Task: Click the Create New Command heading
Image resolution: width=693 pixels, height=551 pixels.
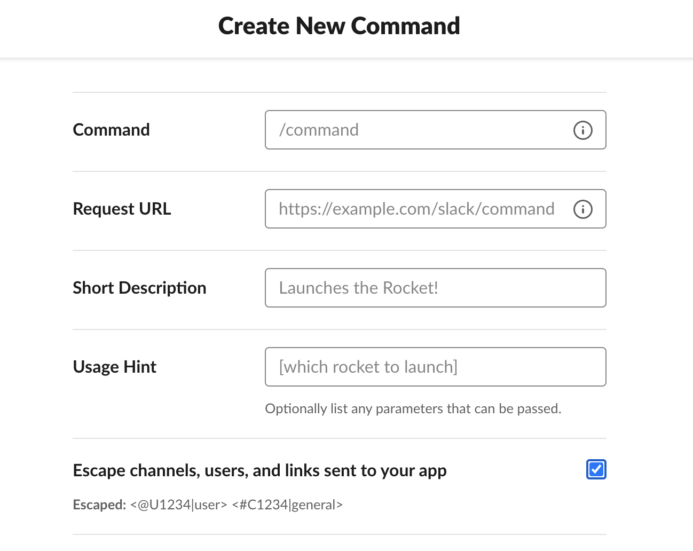Action: 339,26
